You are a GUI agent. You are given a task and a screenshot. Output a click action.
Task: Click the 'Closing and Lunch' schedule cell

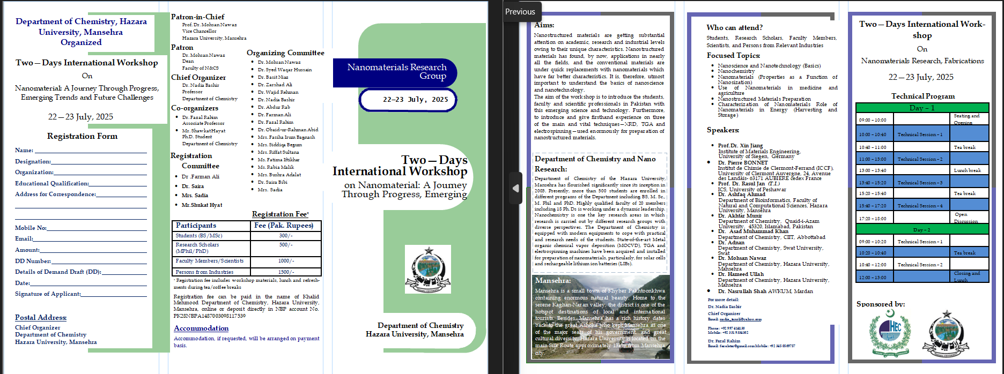tap(969, 276)
